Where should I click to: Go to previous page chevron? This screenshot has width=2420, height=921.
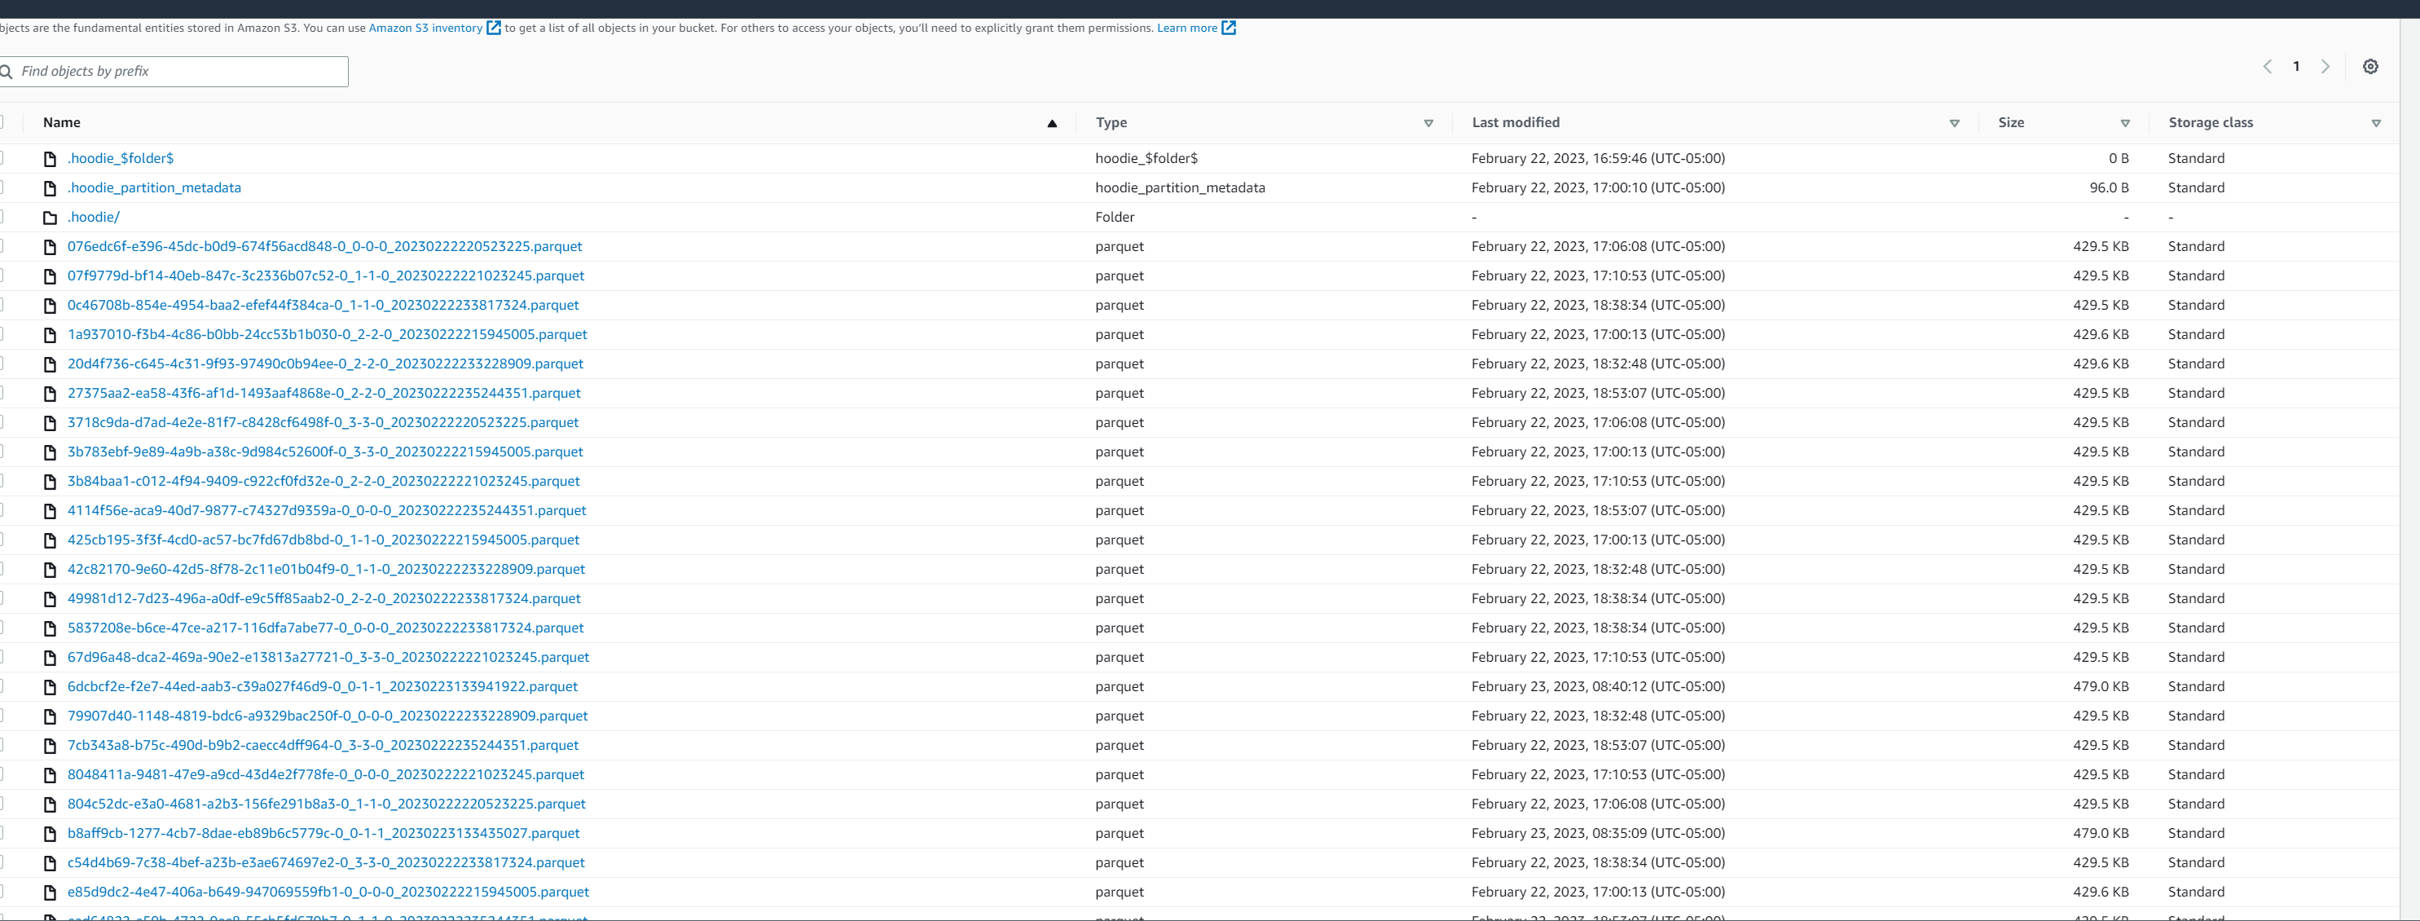2267,67
